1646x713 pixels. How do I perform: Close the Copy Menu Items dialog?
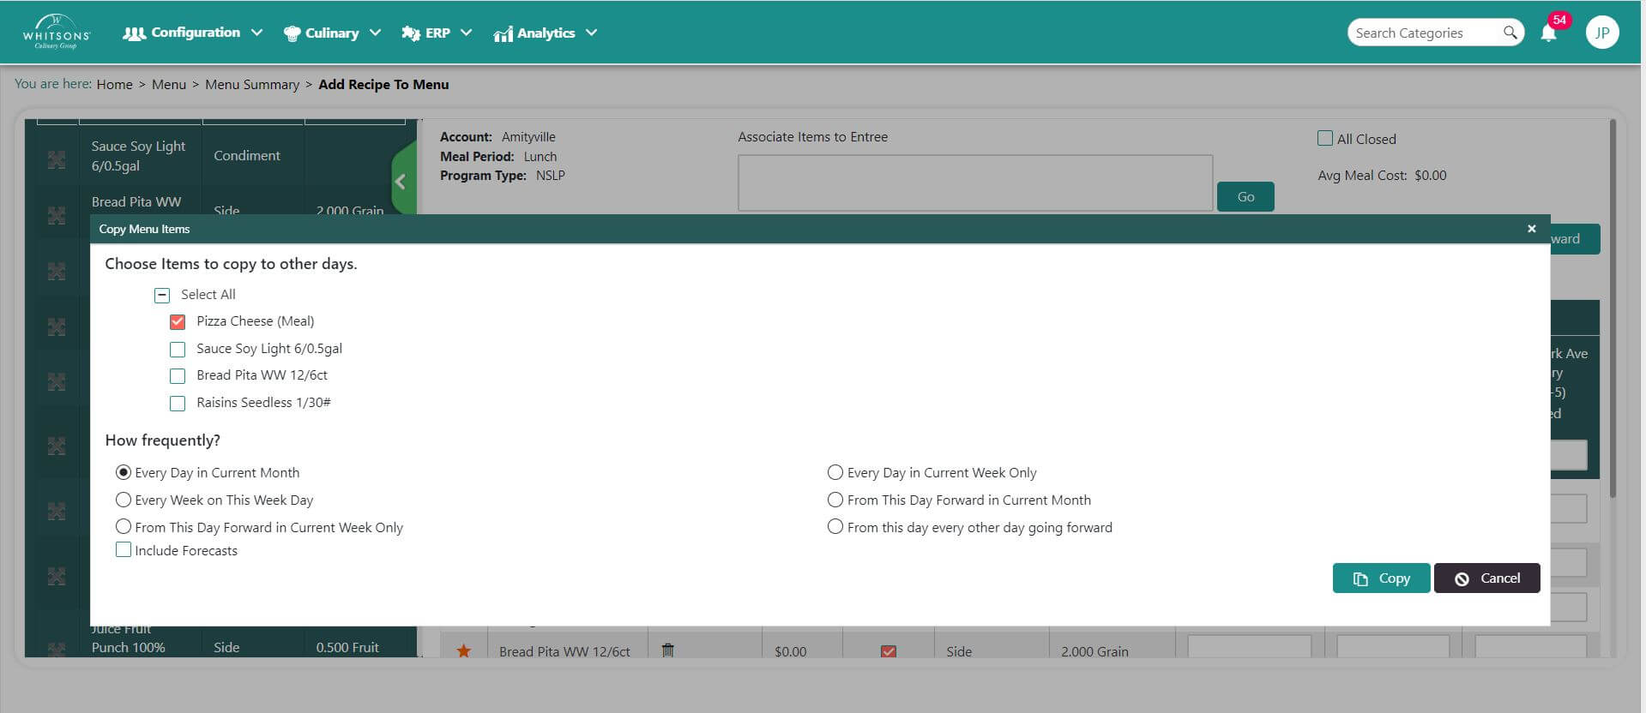coord(1531,229)
